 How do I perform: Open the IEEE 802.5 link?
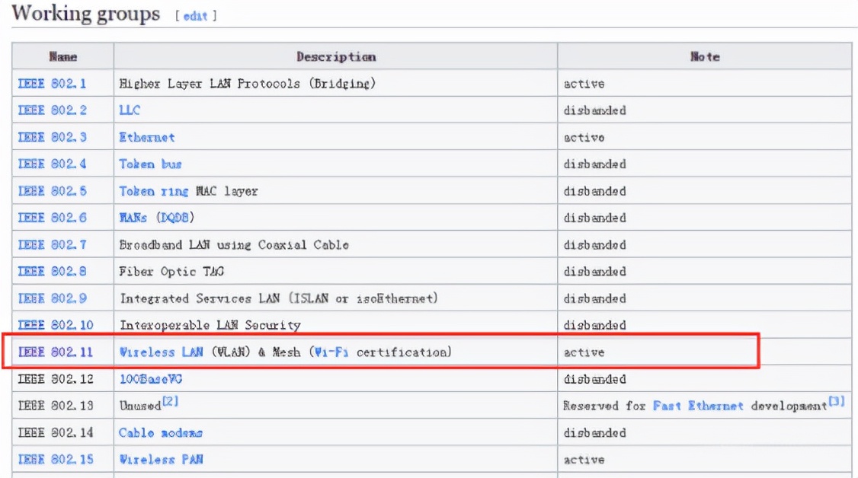tap(52, 191)
